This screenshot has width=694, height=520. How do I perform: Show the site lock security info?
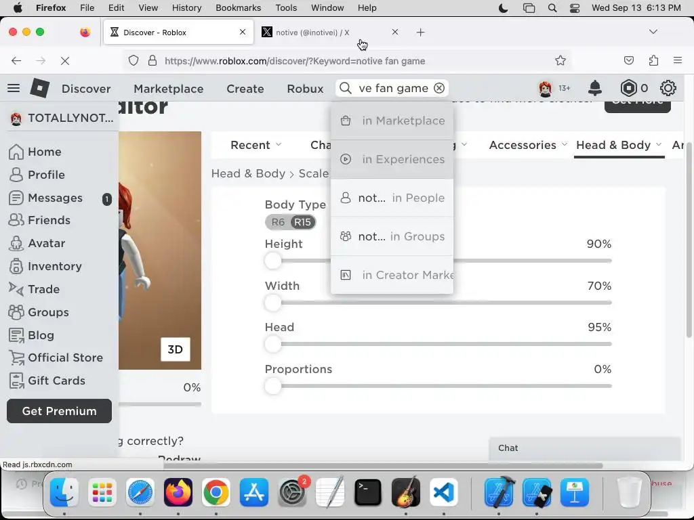coord(152,60)
